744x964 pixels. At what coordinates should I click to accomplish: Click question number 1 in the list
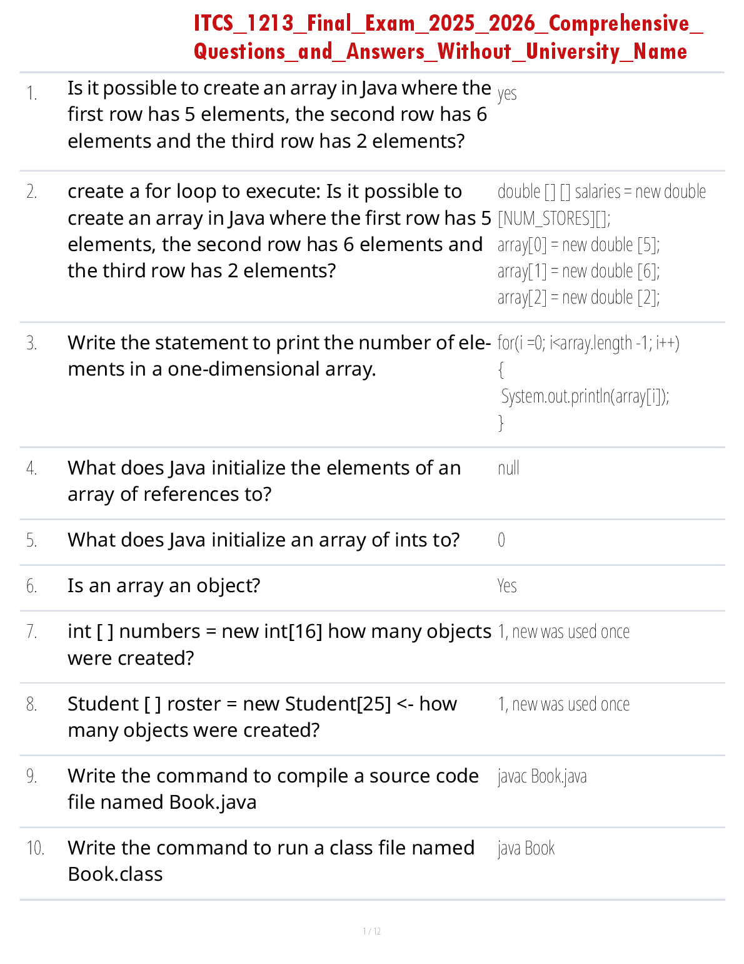coord(32,93)
